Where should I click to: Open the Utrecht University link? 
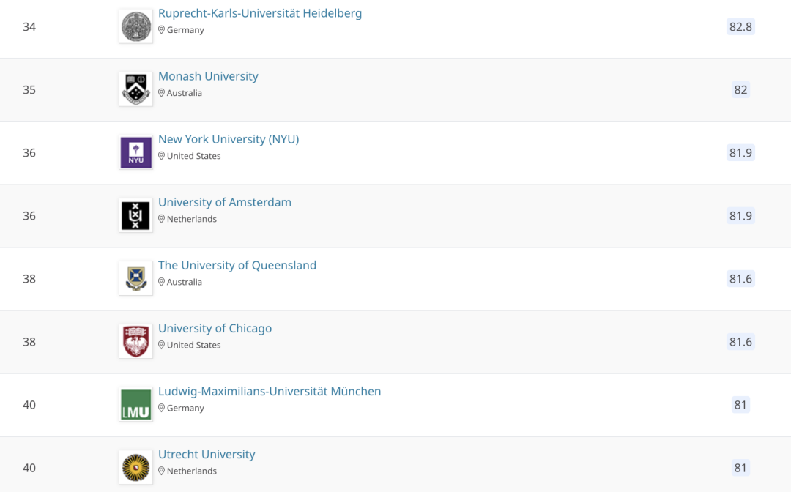(x=207, y=454)
